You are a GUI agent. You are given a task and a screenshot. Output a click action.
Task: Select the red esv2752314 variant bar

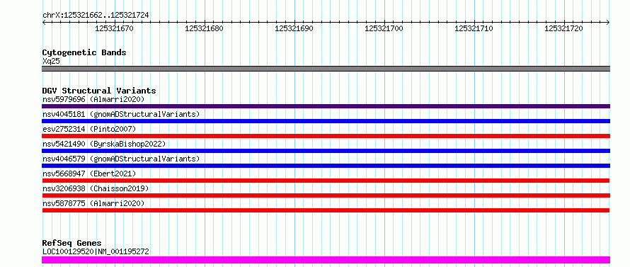tap(326, 136)
